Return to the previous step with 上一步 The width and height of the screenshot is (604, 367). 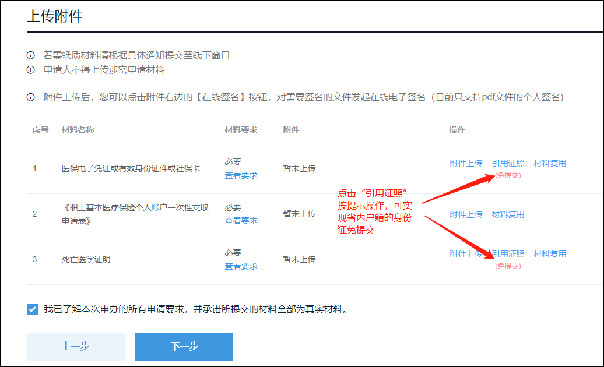pos(76,347)
